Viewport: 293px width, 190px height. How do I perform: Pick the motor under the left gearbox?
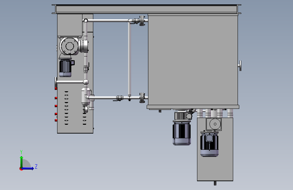65,68
